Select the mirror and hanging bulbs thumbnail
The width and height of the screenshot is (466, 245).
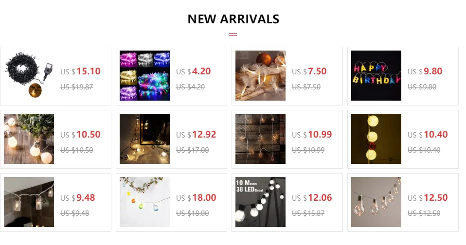[145, 139]
